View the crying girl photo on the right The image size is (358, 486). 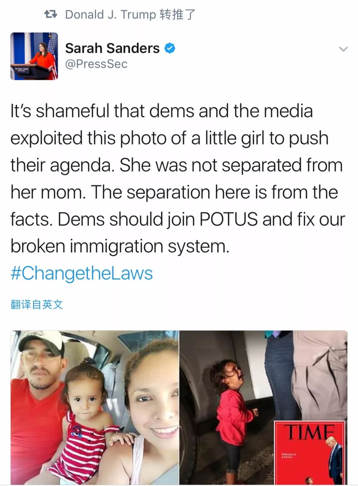pyautogui.click(x=263, y=407)
